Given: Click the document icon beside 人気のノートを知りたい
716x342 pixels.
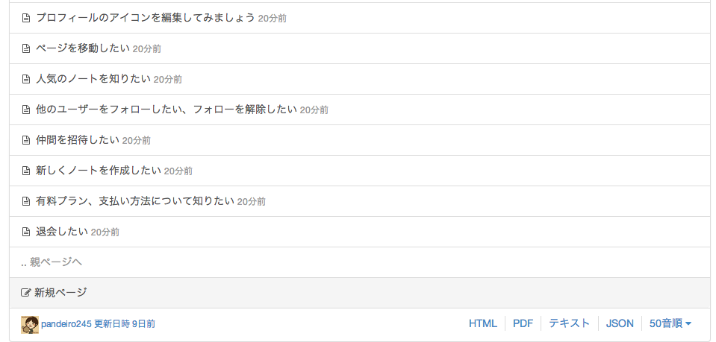Looking at the screenshot, I should tap(26, 79).
